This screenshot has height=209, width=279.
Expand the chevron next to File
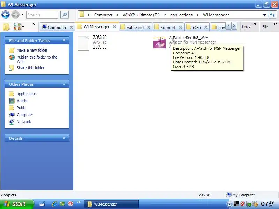click(276, 24)
